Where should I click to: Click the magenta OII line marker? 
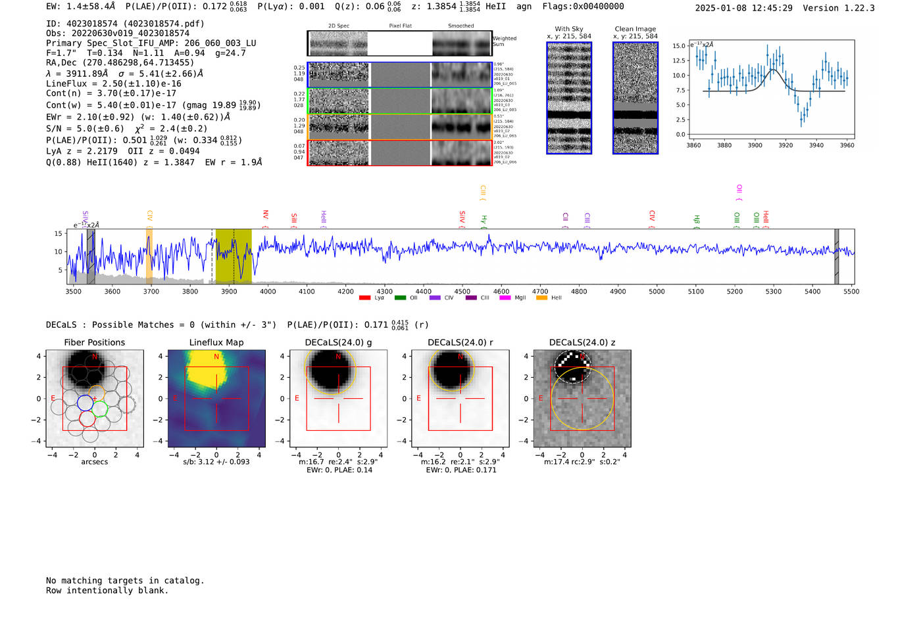click(x=739, y=192)
